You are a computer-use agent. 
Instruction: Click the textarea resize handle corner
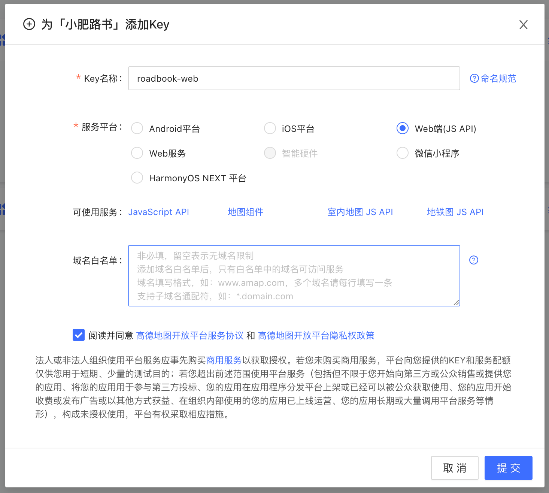pos(456,303)
